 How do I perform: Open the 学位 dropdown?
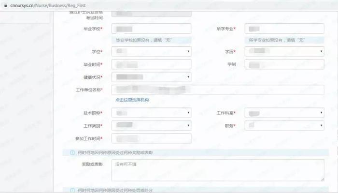[x=151, y=52]
